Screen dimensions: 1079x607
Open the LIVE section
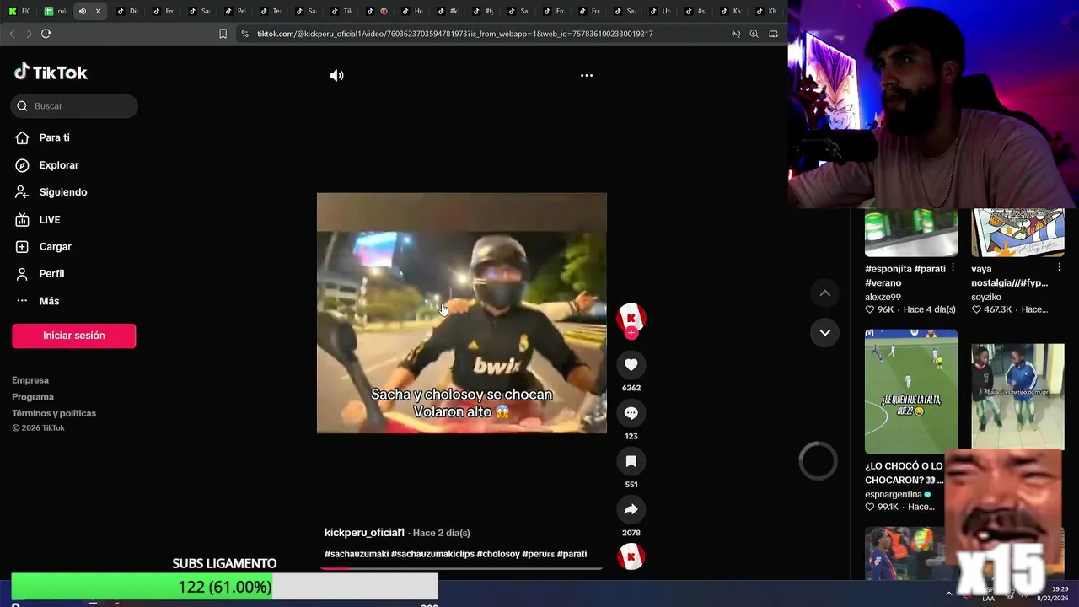[49, 219]
